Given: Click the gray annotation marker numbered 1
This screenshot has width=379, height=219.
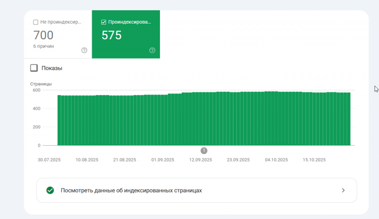Looking at the screenshot, I should click(204, 151).
